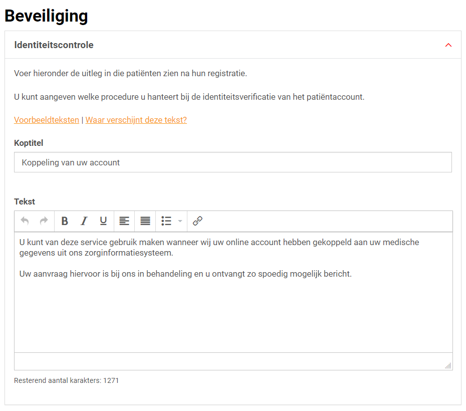Click the sentence 'Uw aanvraag hiervoor is bij ons'
This screenshot has height=411, width=466.
185,274
